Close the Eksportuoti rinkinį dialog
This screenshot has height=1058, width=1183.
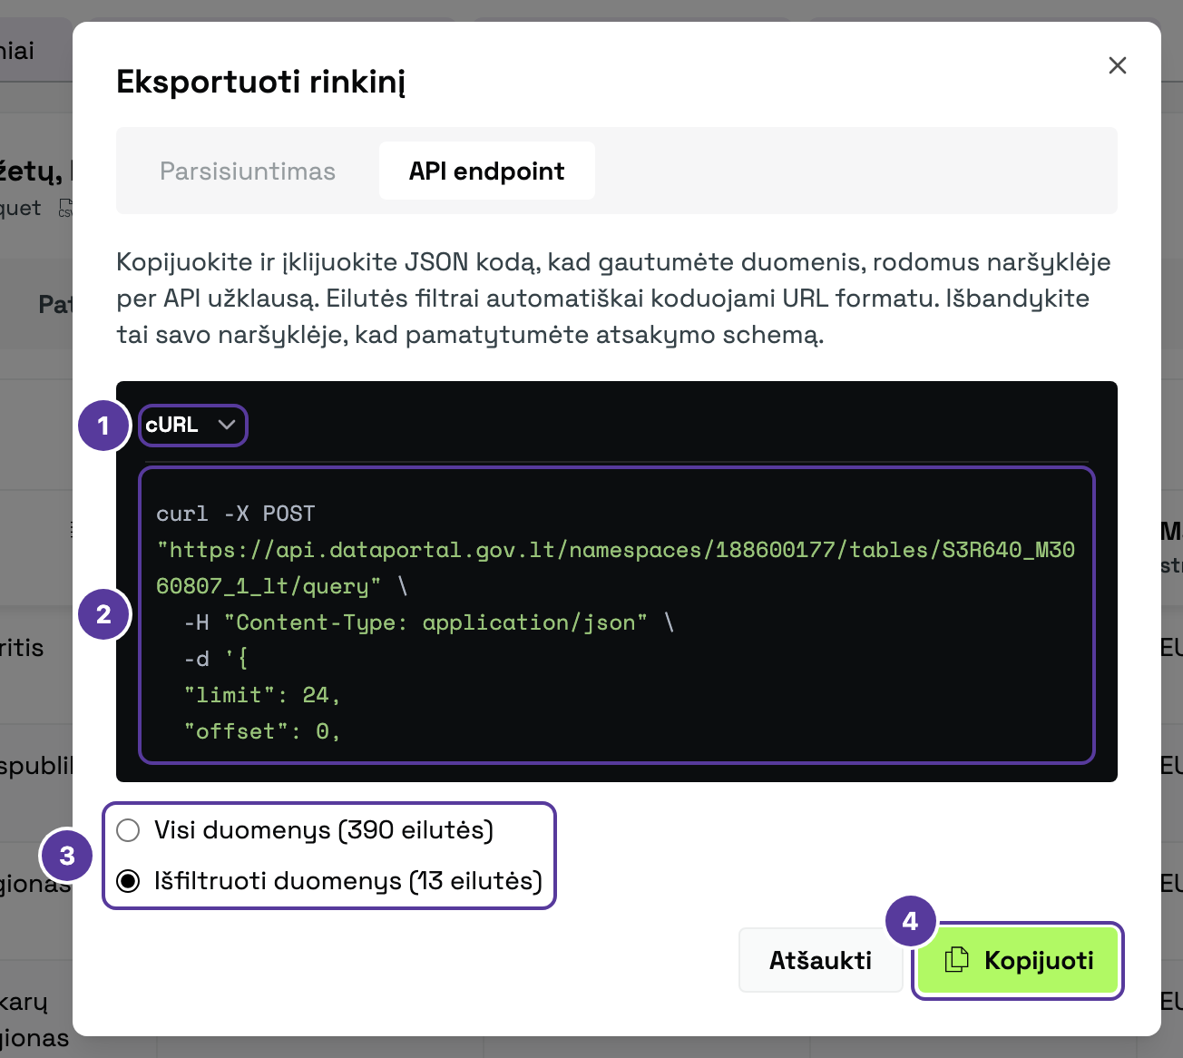(1117, 65)
